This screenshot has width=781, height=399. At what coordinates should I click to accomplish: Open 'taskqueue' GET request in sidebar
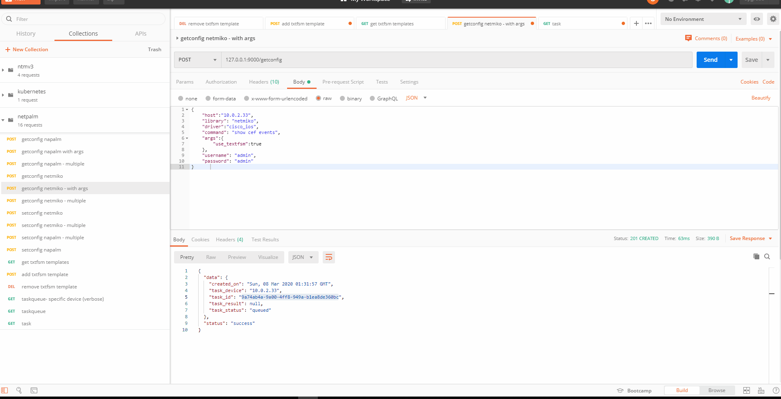[85, 311]
